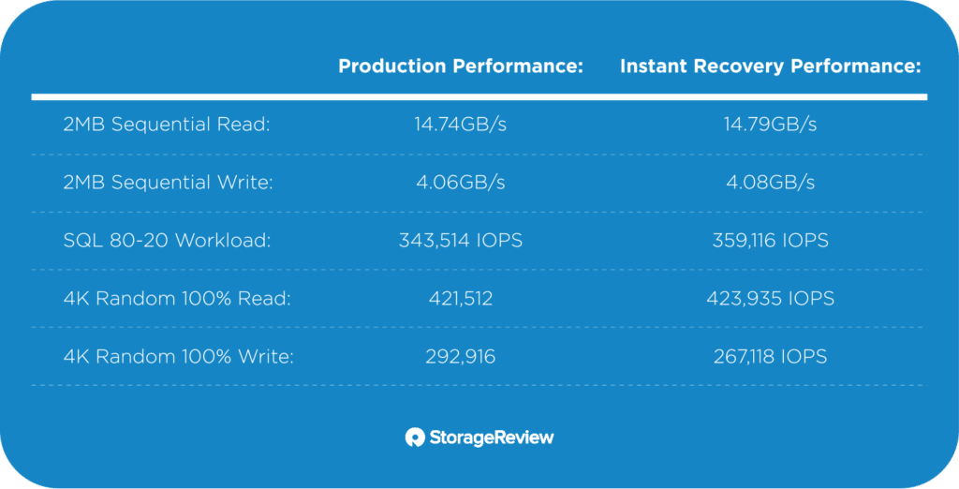Click the 4K Random 100% Write label
The height and width of the screenshot is (489, 959).
click(179, 356)
